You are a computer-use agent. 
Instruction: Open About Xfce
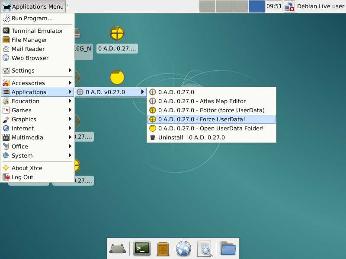click(37, 168)
